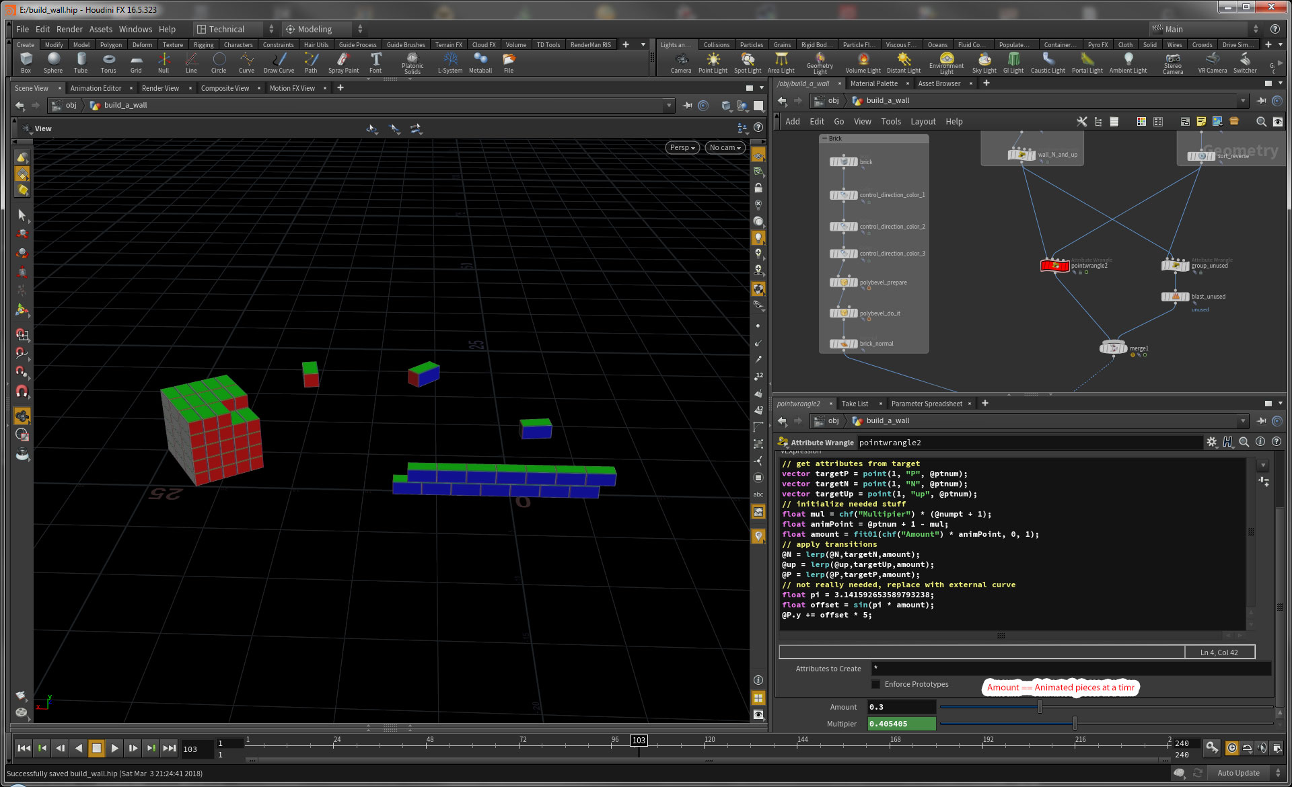Viewport: 1292px width, 787px height.
Task: Select the Spray Paint shelf tool
Action: (343, 63)
